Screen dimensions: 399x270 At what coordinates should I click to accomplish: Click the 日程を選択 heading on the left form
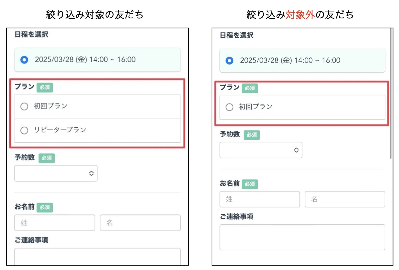(31, 34)
